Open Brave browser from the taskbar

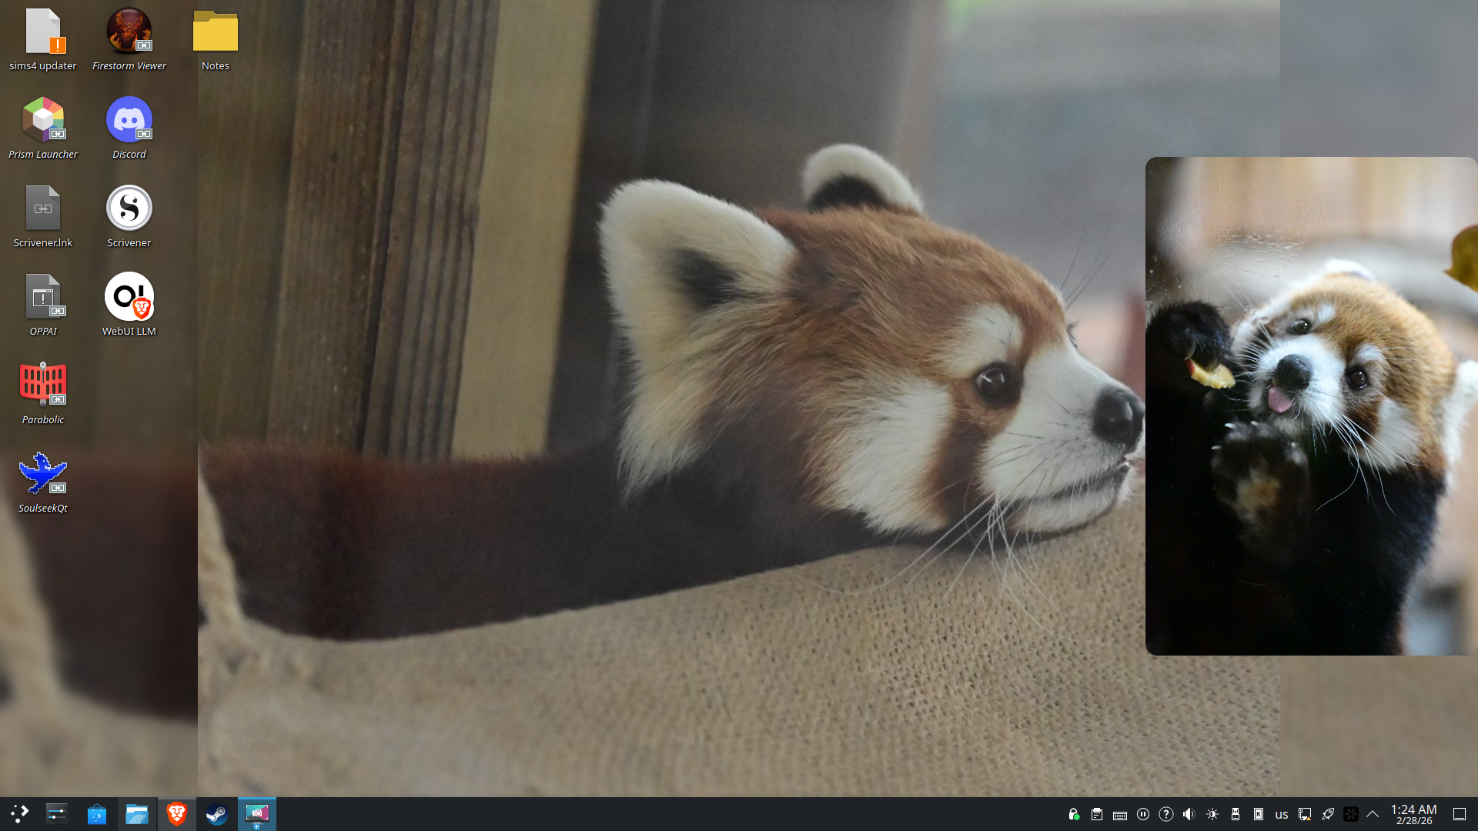176,814
